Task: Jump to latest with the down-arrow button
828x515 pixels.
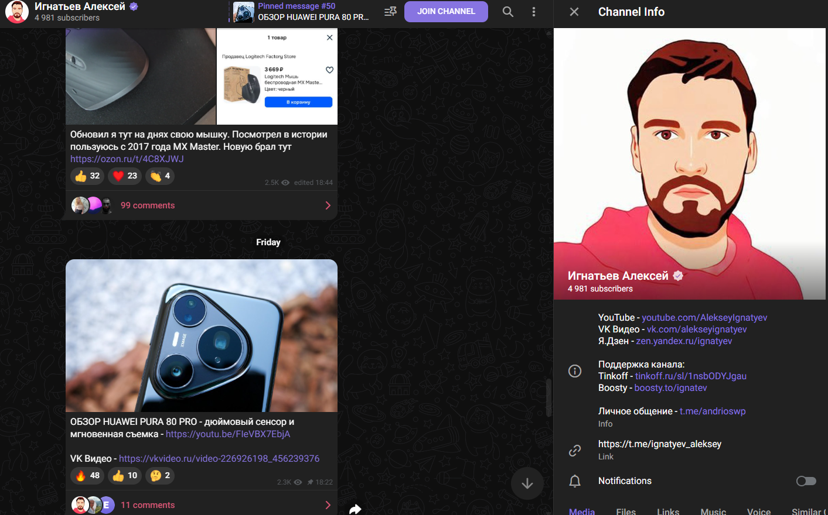Action: [527, 483]
